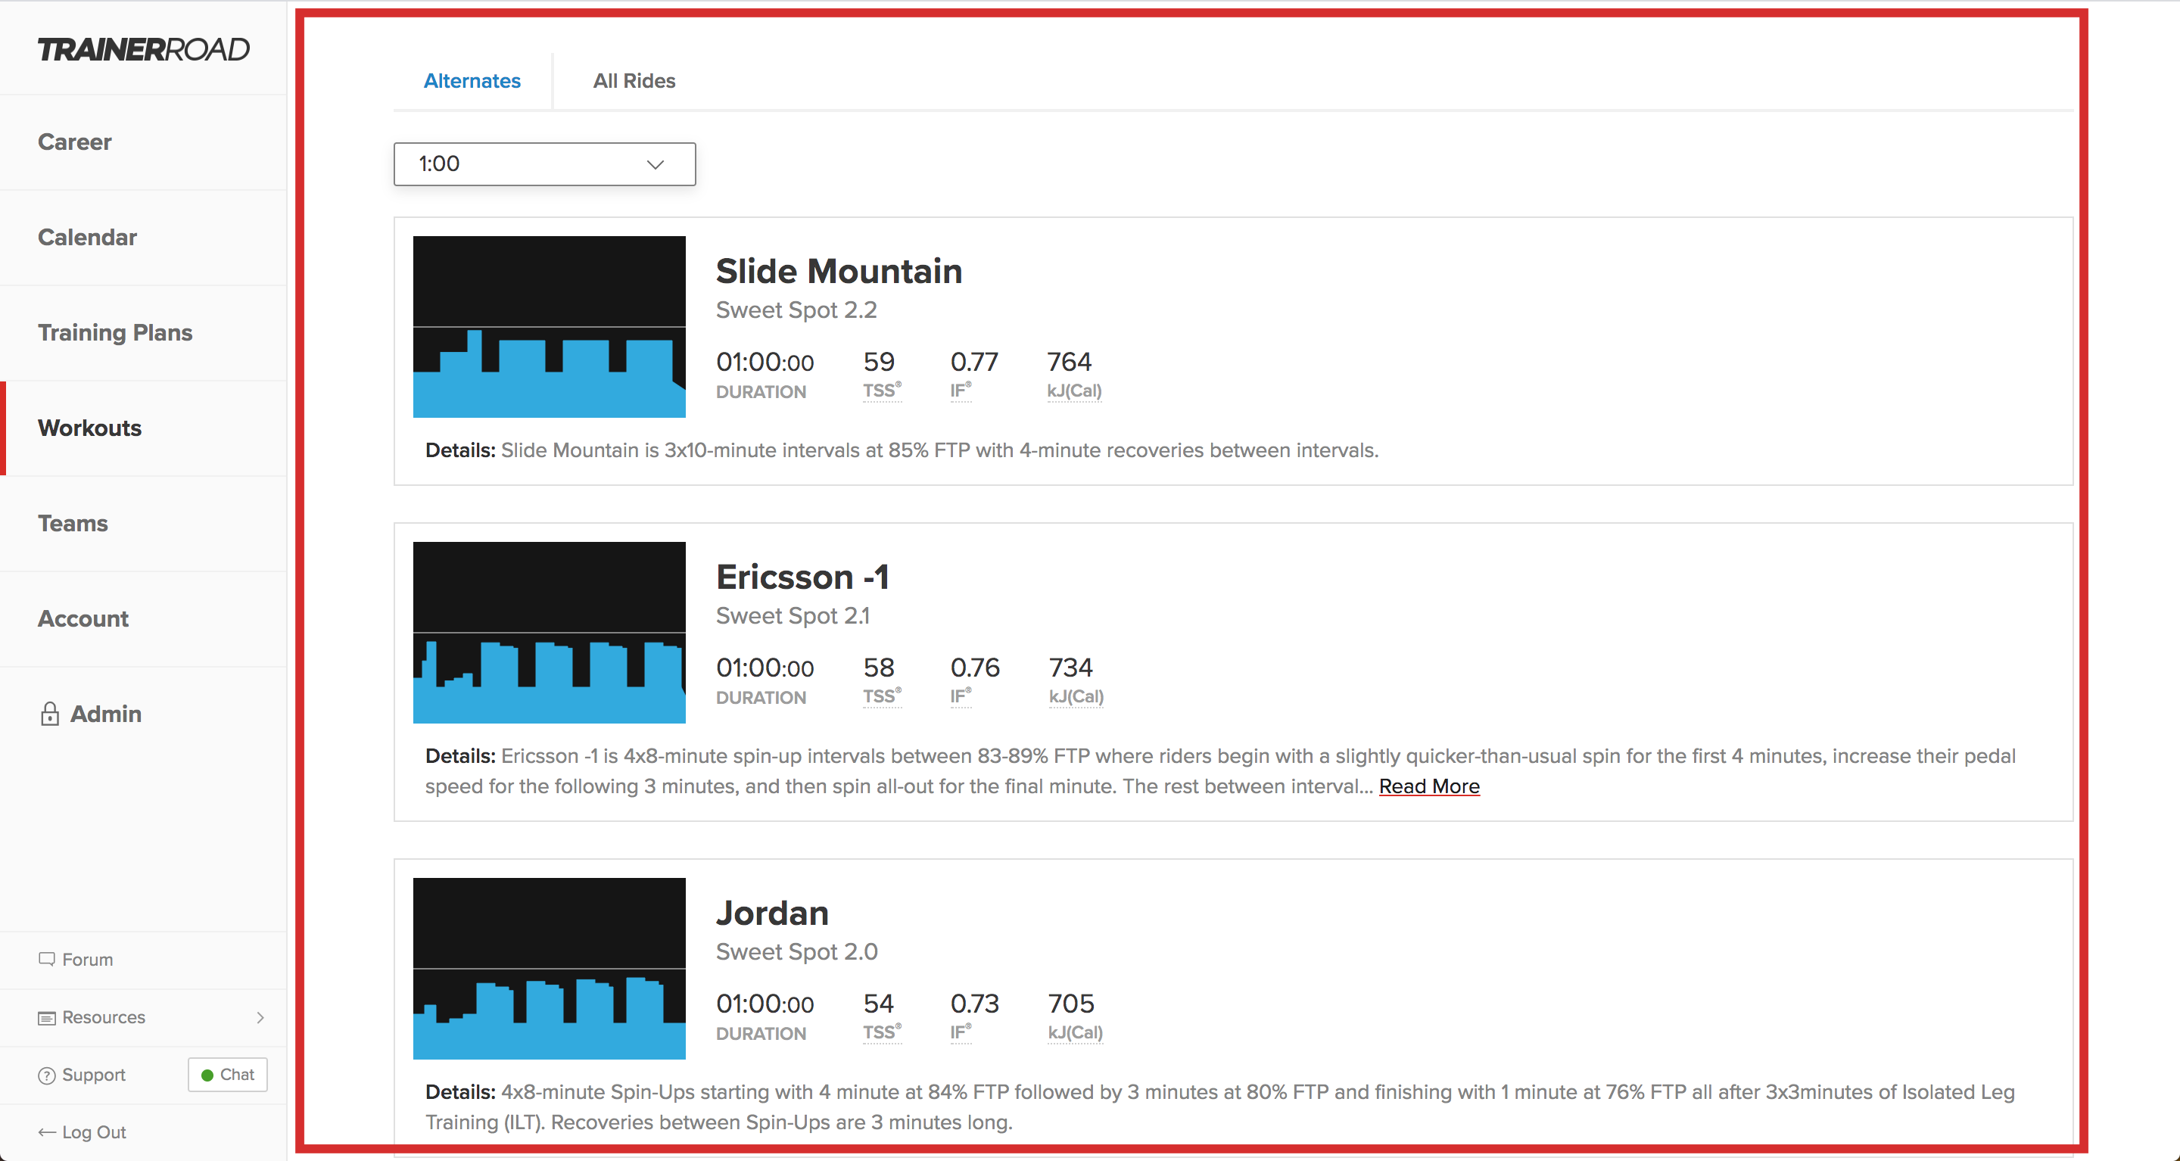
Task: Click the TSS label under 59
Action: pos(882,390)
